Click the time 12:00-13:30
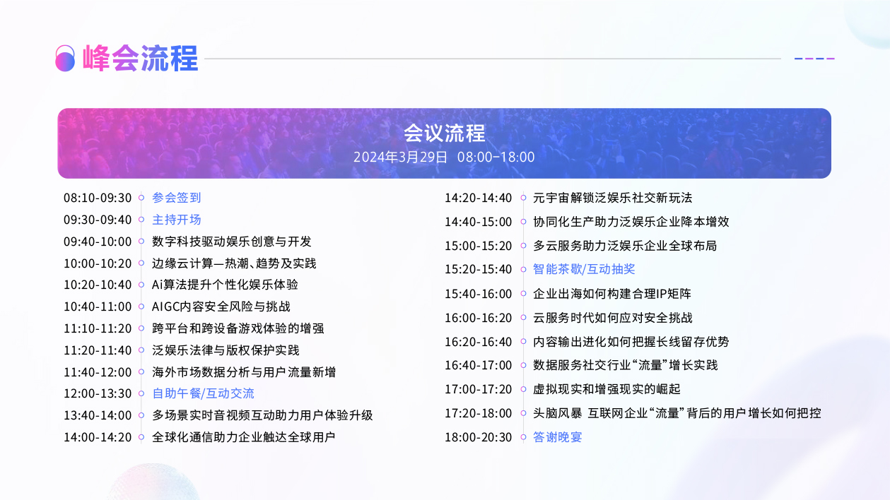The width and height of the screenshot is (890, 500). tap(98, 393)
